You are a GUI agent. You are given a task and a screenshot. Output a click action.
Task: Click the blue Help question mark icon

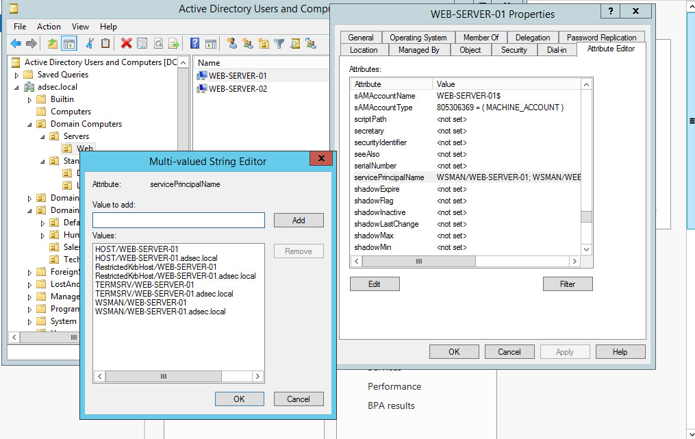(x=195, y=44)
